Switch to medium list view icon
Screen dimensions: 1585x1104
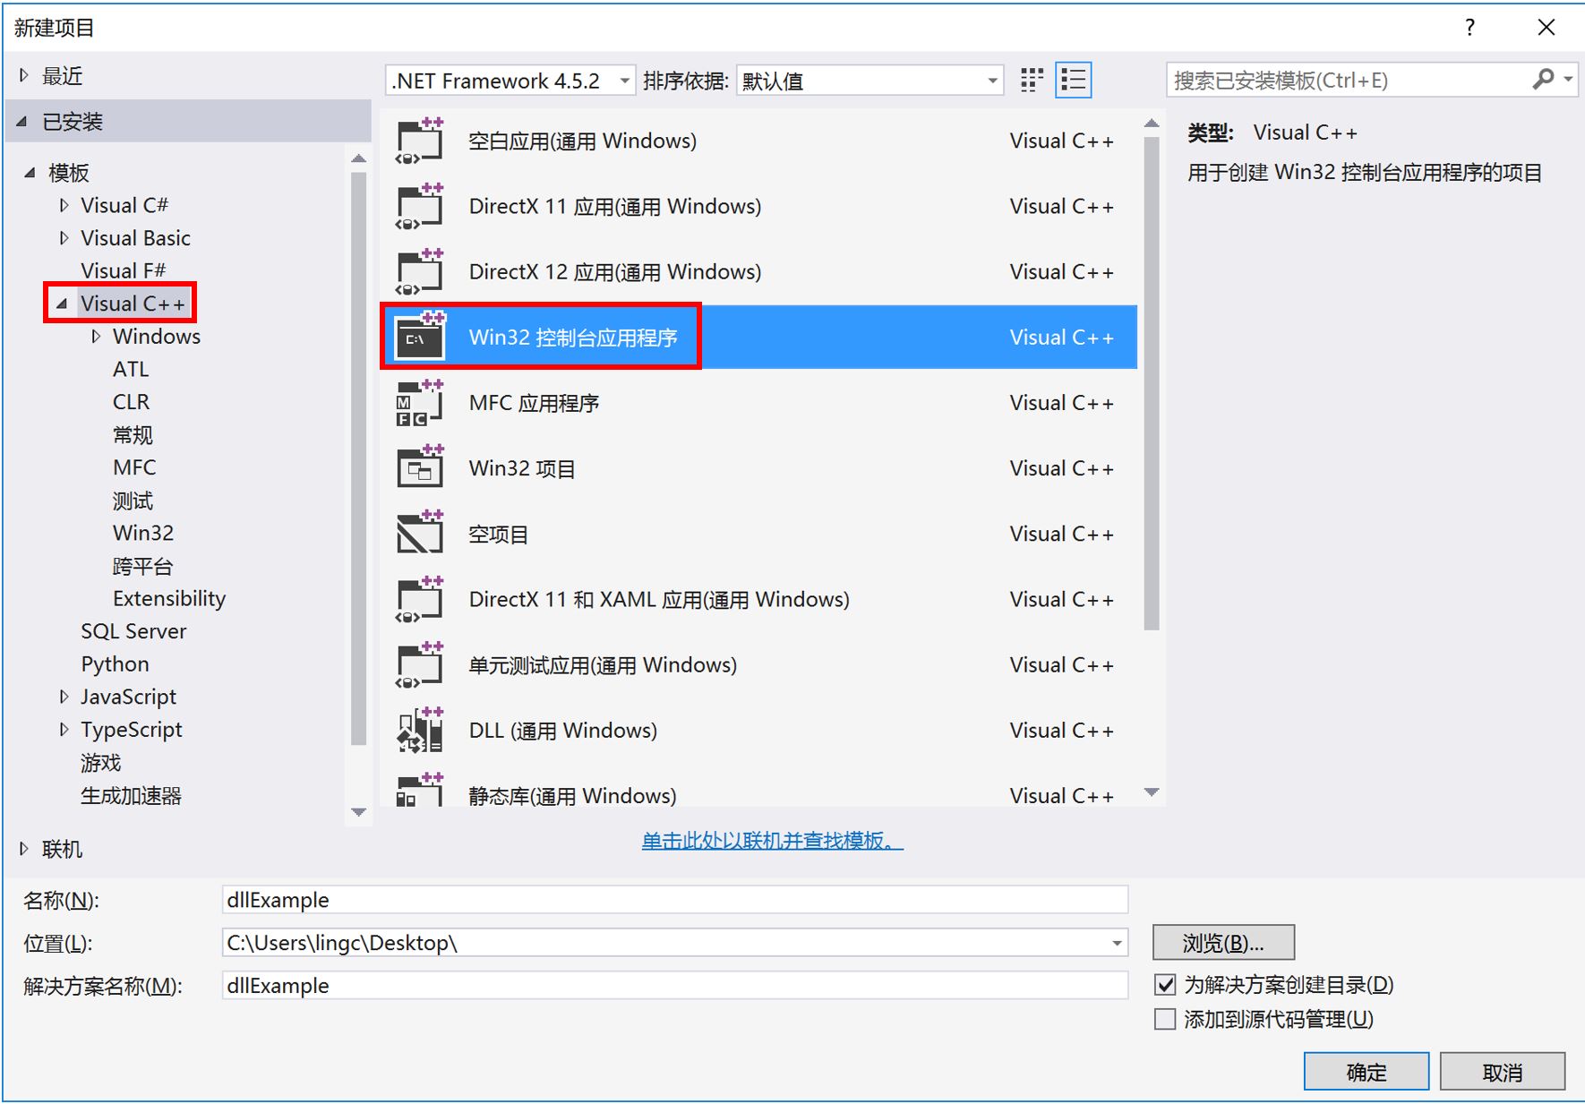(1073, 81)
